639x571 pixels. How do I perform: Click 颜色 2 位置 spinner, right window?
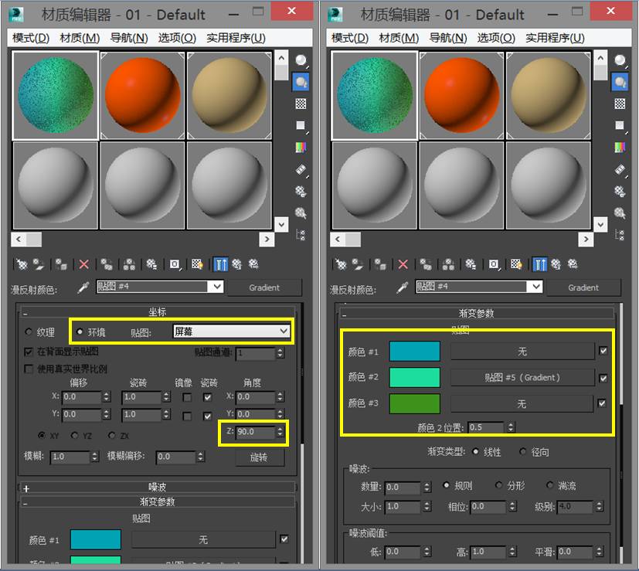coord(511,427)
